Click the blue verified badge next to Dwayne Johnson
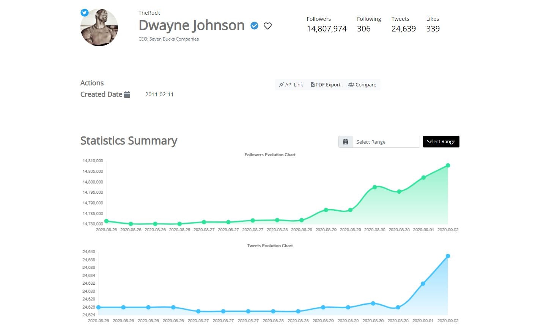This screenshot has width=538, height=329. click(254, 26)
